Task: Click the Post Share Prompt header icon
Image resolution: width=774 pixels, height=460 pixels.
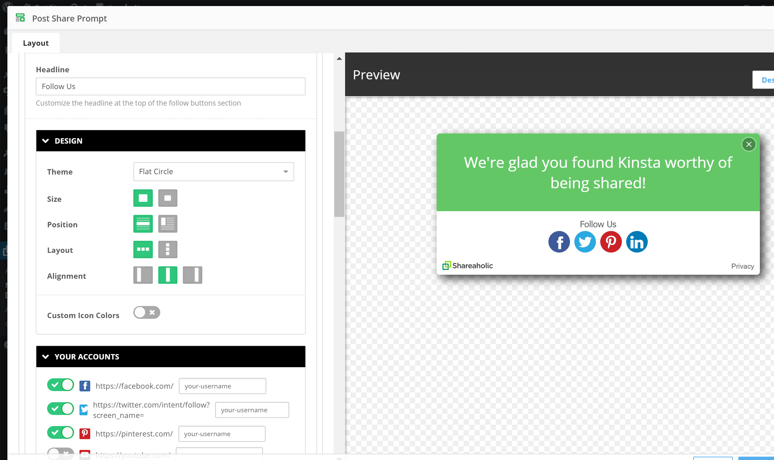Action: click(x=20, y=18)
